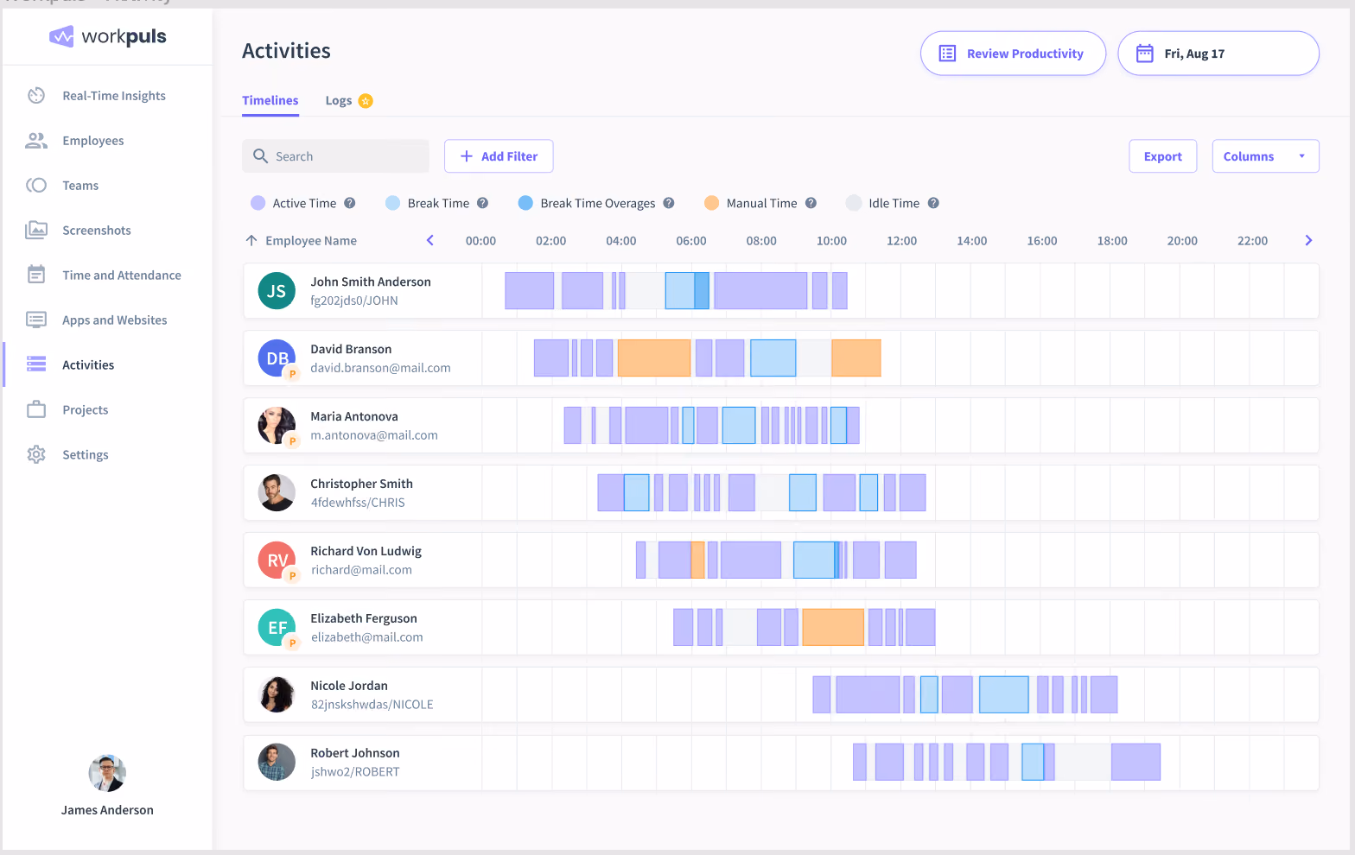Screen dimensions: 1355x855
Task: Click Richard Von Ludwig RV avatar
Action: coord(277,560)
